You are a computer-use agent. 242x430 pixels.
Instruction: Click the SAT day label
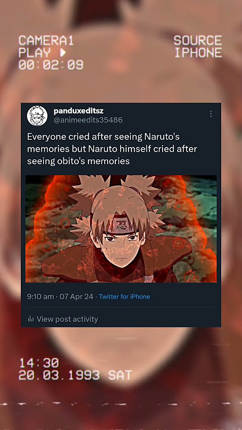(120, 376)
